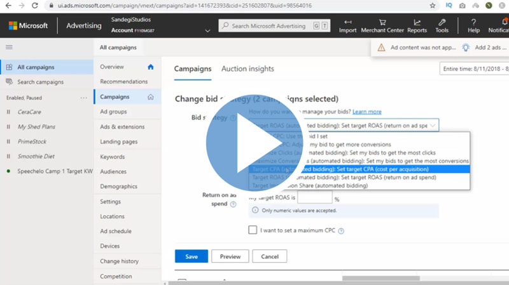Select the Smoothie Diet campaign
The image size is (509, 285).
[36, 156]
